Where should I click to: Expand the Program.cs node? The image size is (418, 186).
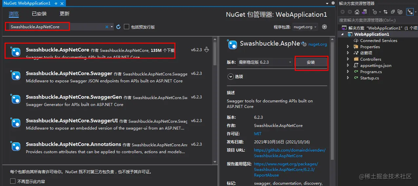coord(348,72)
